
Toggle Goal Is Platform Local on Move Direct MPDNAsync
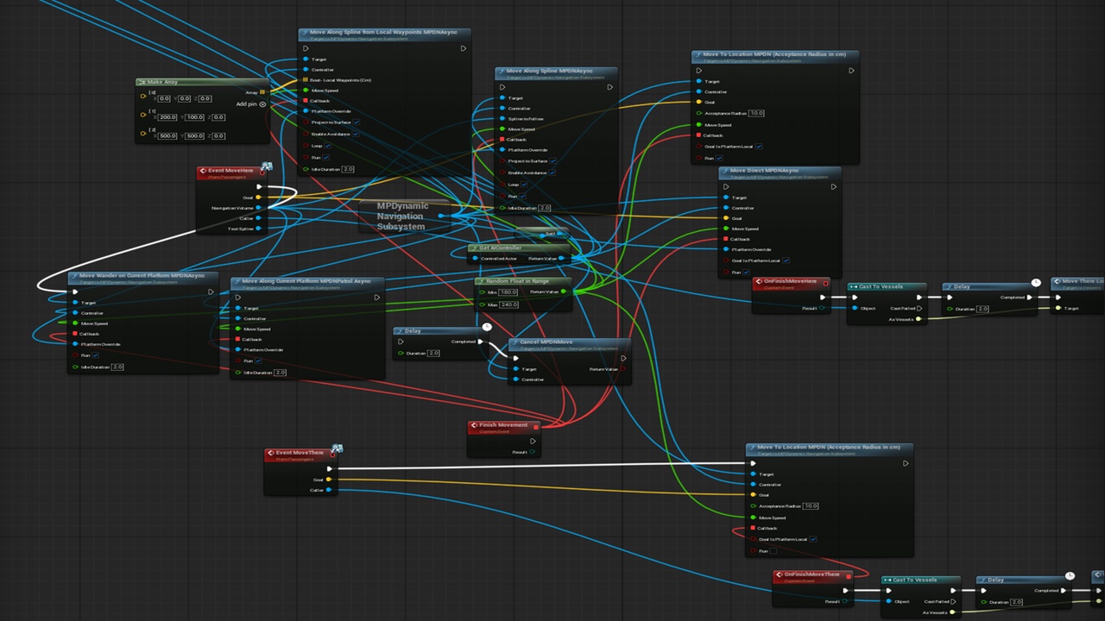pos(786,260)
